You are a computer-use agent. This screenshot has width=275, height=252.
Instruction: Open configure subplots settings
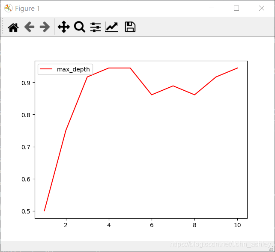pyautogui.click(x=96, y=27)
